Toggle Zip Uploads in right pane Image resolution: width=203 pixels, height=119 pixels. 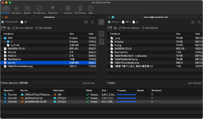[x=150, y=28]
